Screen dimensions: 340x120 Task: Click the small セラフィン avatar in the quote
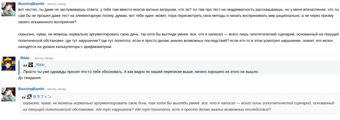point(29,97)
